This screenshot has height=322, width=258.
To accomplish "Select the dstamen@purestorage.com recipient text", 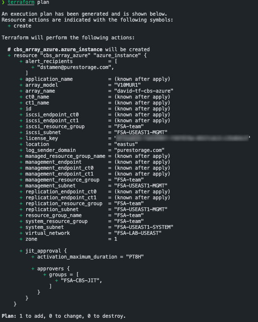I will click(x=74, y=67).
